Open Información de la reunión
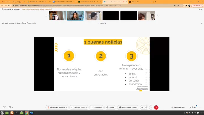Viewport: 204px width, 115px height. click(11, 9)
